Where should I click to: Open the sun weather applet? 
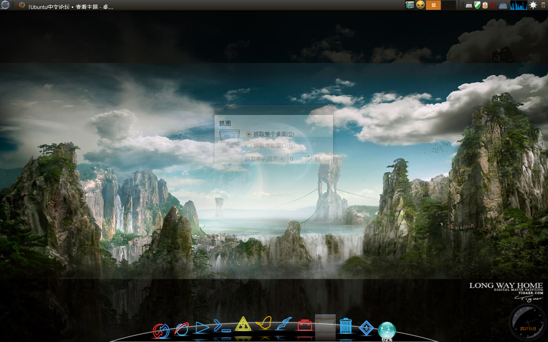(x=533, y=5)
